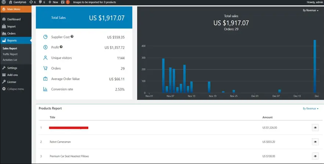Open the updates icon showing 6
This screenshot has height=164, width=324.
pos(32,2)
